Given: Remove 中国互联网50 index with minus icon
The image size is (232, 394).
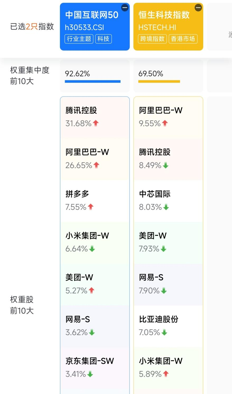Looking at the screenshot, I should 125,8.
